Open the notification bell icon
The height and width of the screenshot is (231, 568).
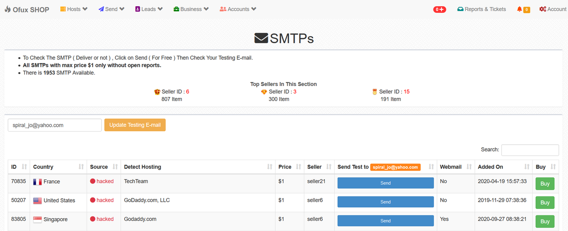click(520, 9)
